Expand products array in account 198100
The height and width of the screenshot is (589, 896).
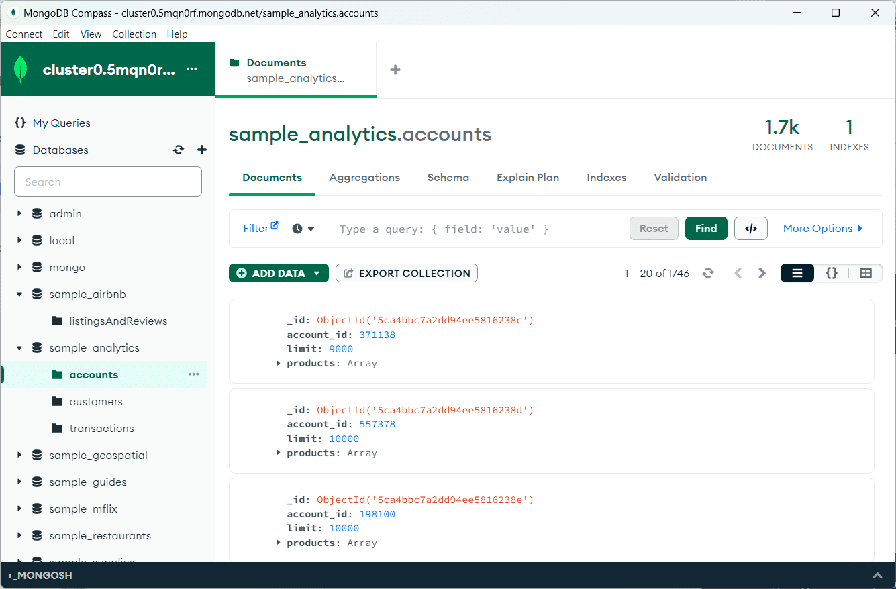(x=279, y=543)
